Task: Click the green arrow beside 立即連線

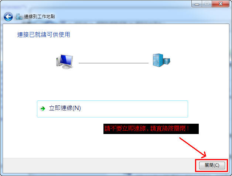Action: point(43,109)
